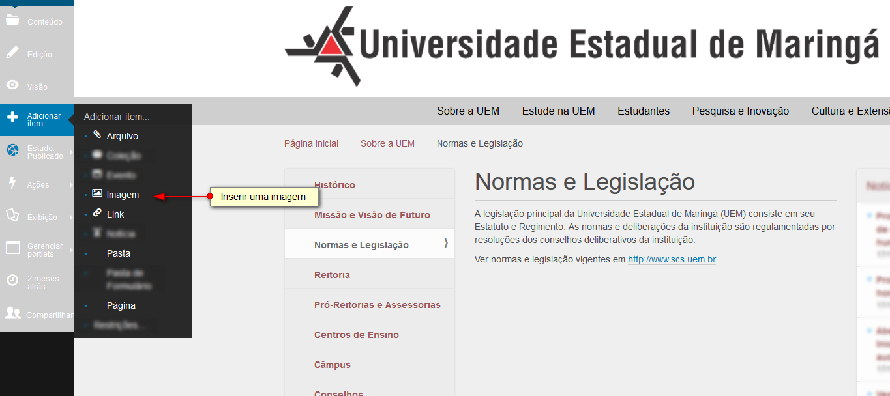Image resolution: width=890 pixels, height=396 pixels.
Task: Go to Sobre a UEM breadcrumb link
Action: [387, 143]
